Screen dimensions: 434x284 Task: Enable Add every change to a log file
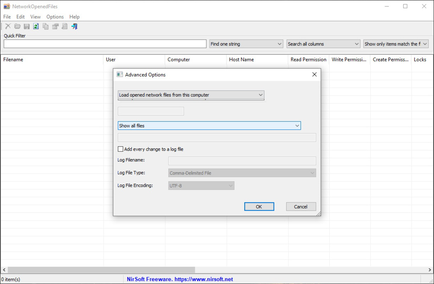pyautogui.click(x=121, y=149)
